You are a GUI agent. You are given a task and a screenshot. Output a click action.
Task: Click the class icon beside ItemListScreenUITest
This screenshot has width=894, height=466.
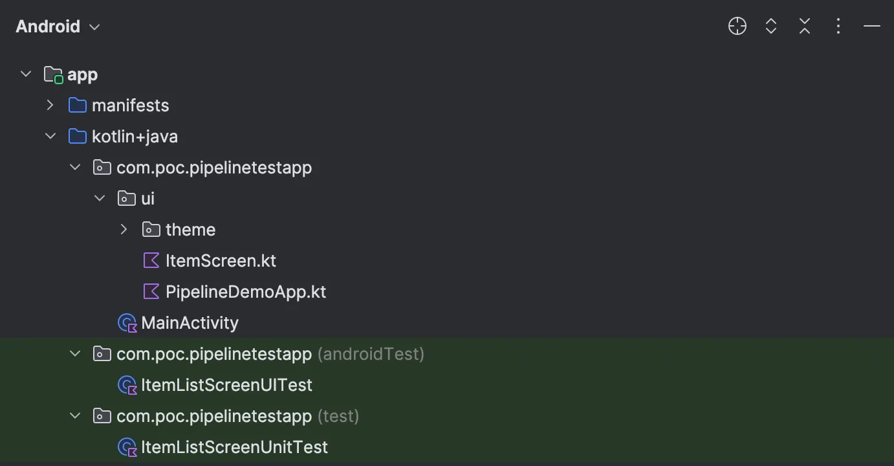coord(126,384)
